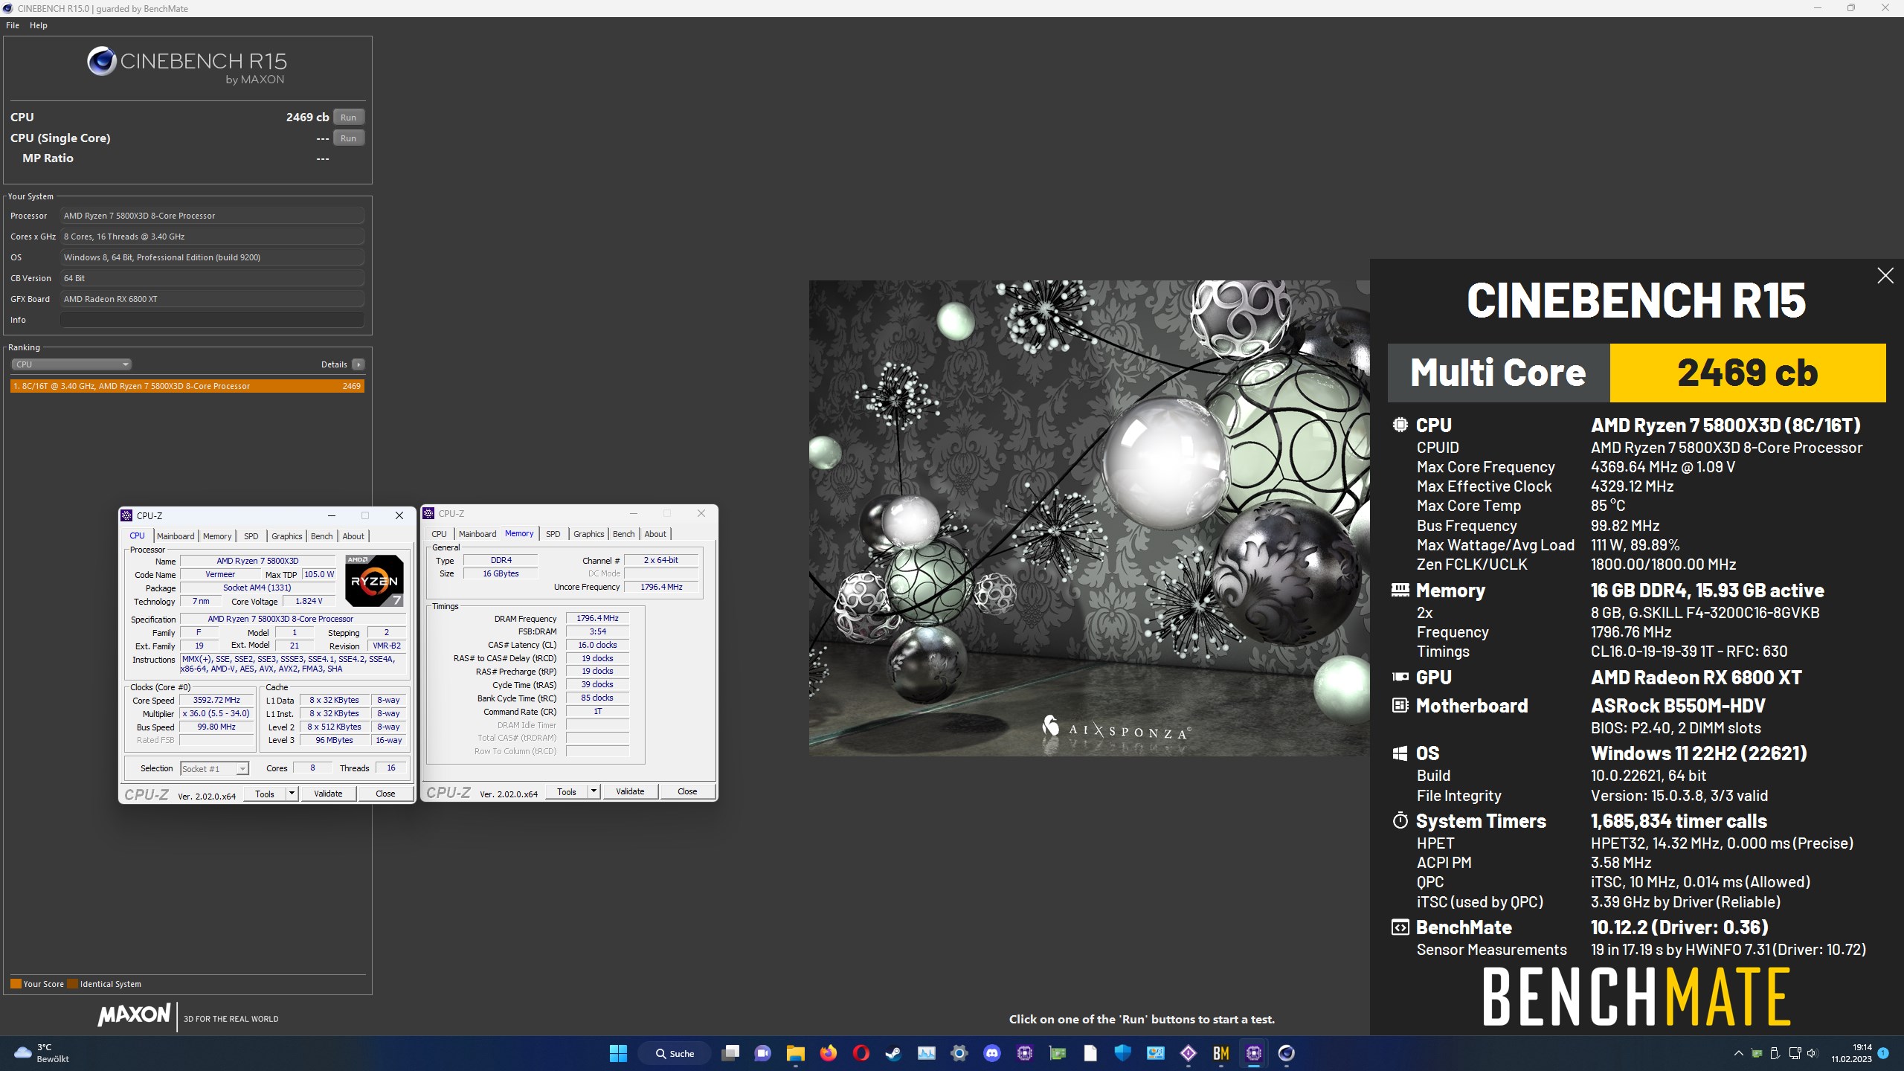Open the purple diamond info taskbar icon
This screenshot has width=1904, height=1071.
(x=1189, y=1053)
